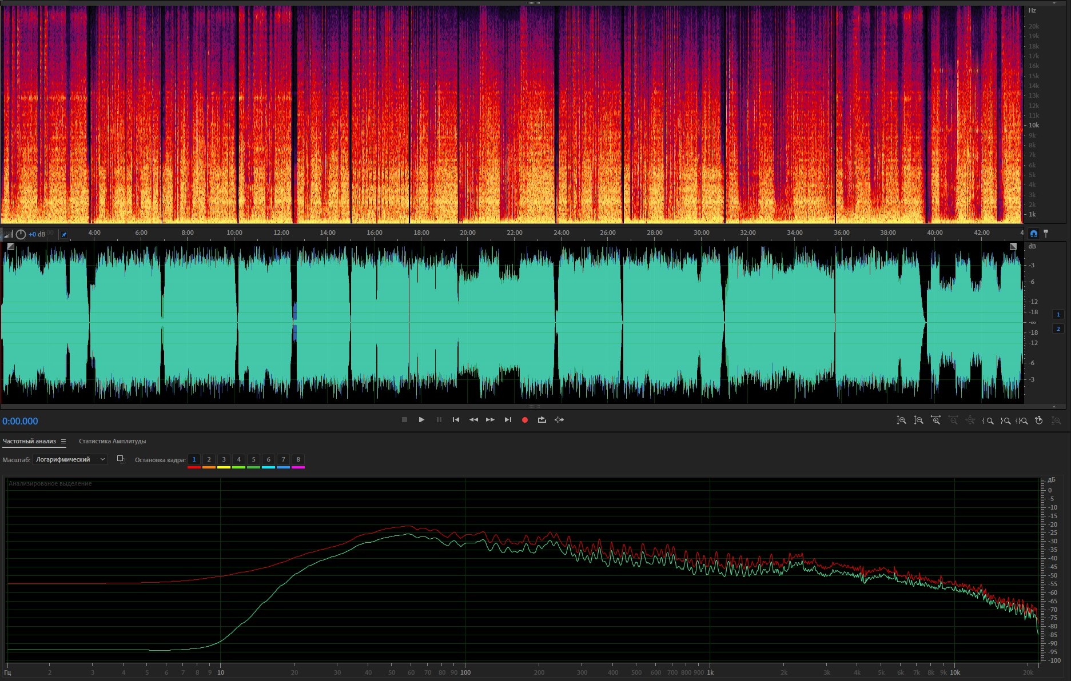
Task: Zoom out full on all axes
Action: [x=970, y=420]
